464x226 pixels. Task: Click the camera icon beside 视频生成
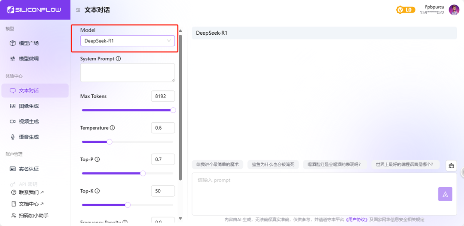(12, 121)
